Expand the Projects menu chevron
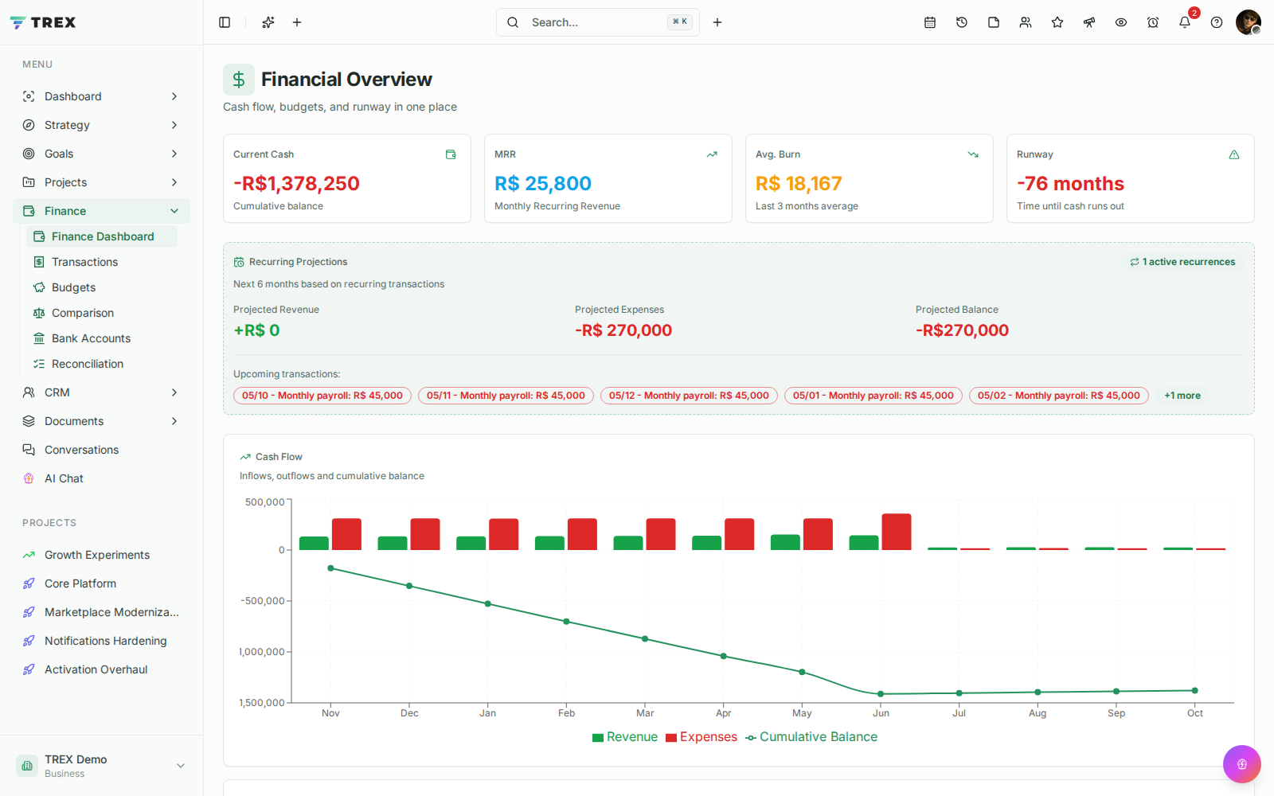 174,182
